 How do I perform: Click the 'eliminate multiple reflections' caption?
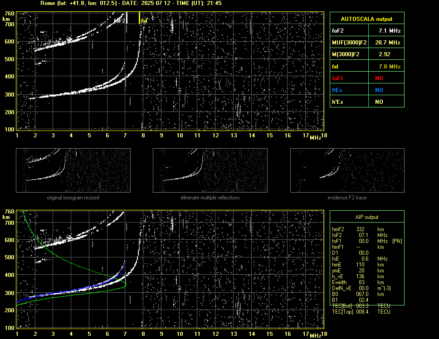[x=210, y=198]
